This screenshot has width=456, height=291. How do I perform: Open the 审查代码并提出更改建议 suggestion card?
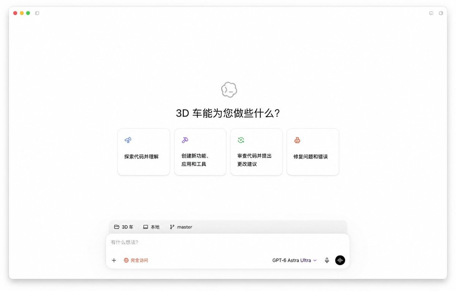coord(256,152)
